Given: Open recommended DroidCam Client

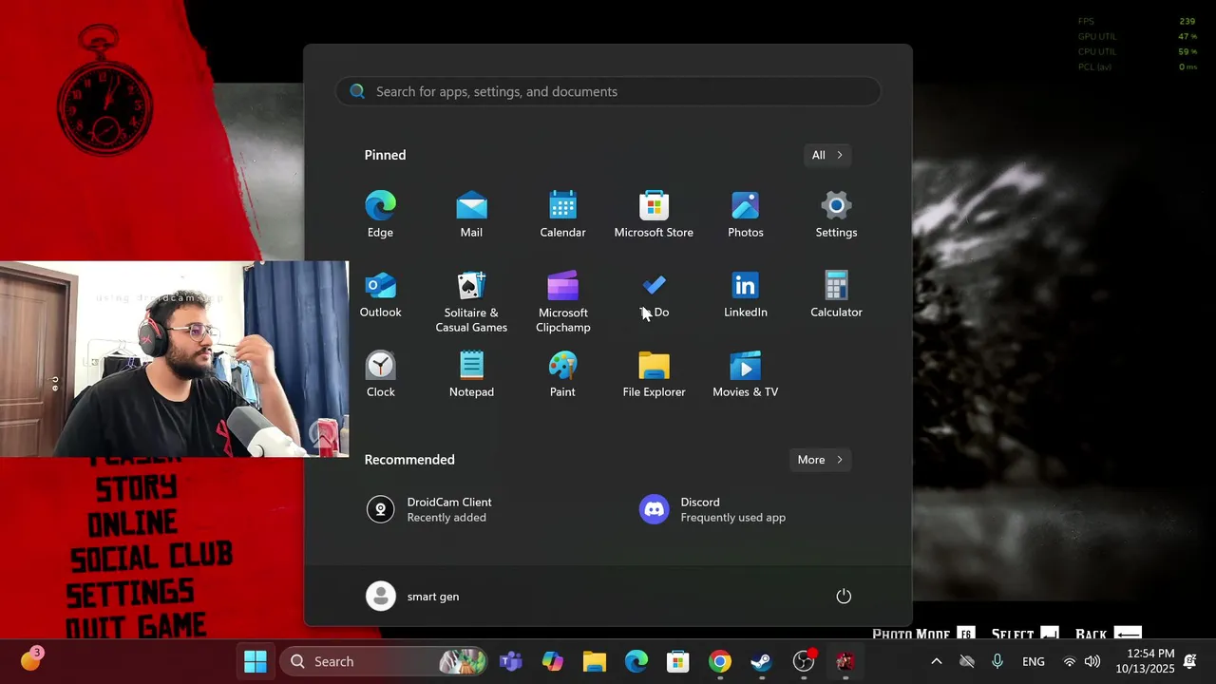Looking at the screenshot, I should point(429,510).
